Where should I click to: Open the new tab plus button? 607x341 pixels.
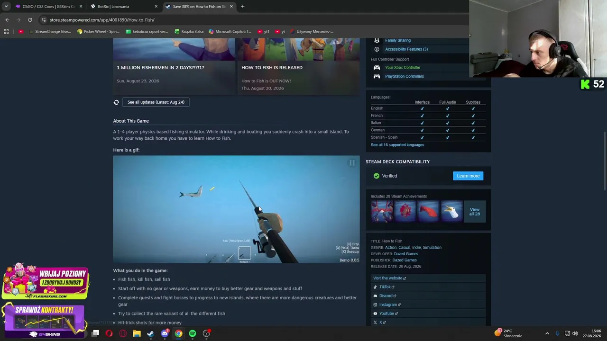click(243, 7)
